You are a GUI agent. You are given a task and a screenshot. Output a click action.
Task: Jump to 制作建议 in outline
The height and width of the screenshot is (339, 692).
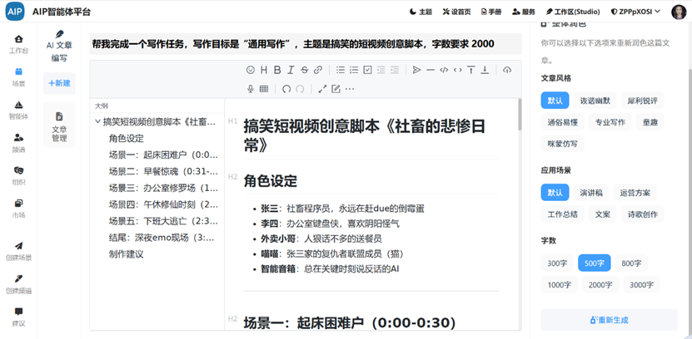click(x=127, y=254)
